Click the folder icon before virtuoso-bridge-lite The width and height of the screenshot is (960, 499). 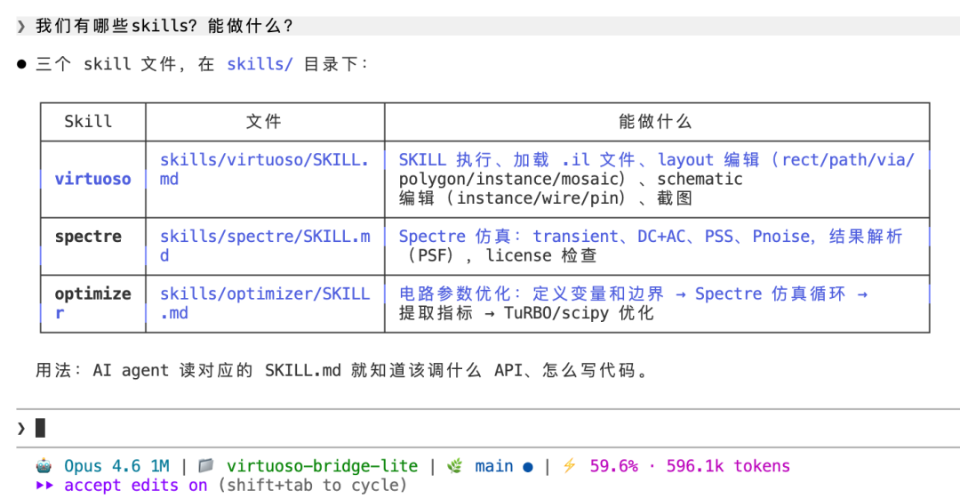click(x=206, y=466)
